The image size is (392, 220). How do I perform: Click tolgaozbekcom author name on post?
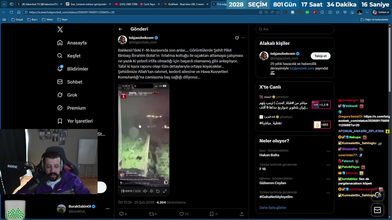pos(141,38)
